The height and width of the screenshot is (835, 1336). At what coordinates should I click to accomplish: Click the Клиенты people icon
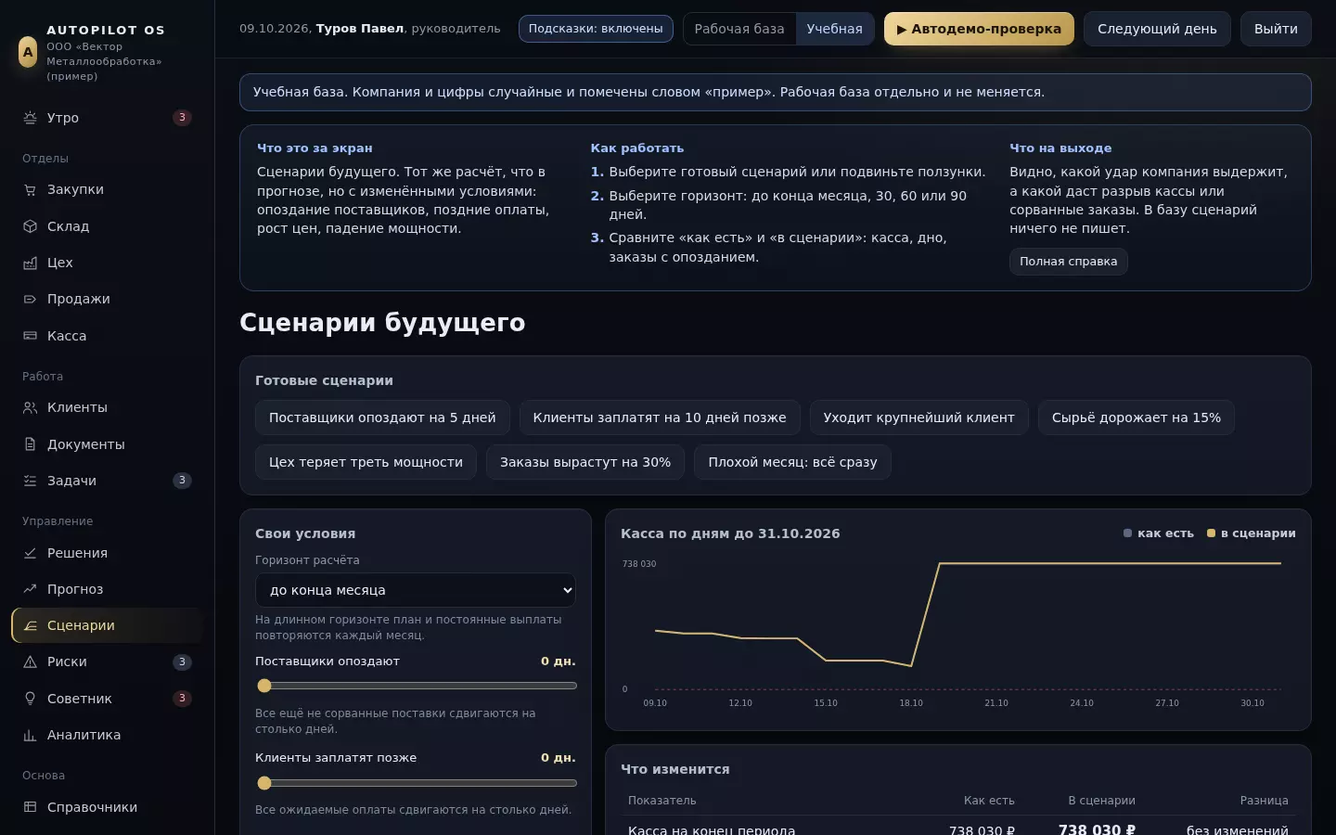pos(30,407)
